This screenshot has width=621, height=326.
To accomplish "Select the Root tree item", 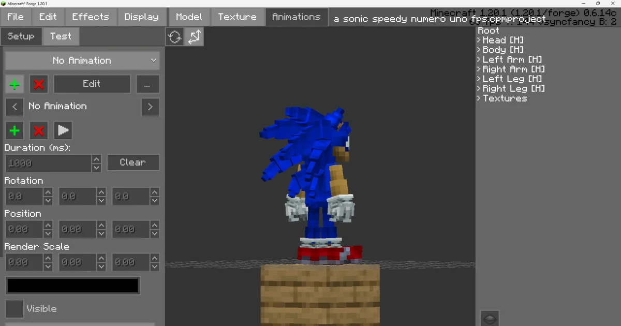I will pyautogui.click(x=489, y=31).
